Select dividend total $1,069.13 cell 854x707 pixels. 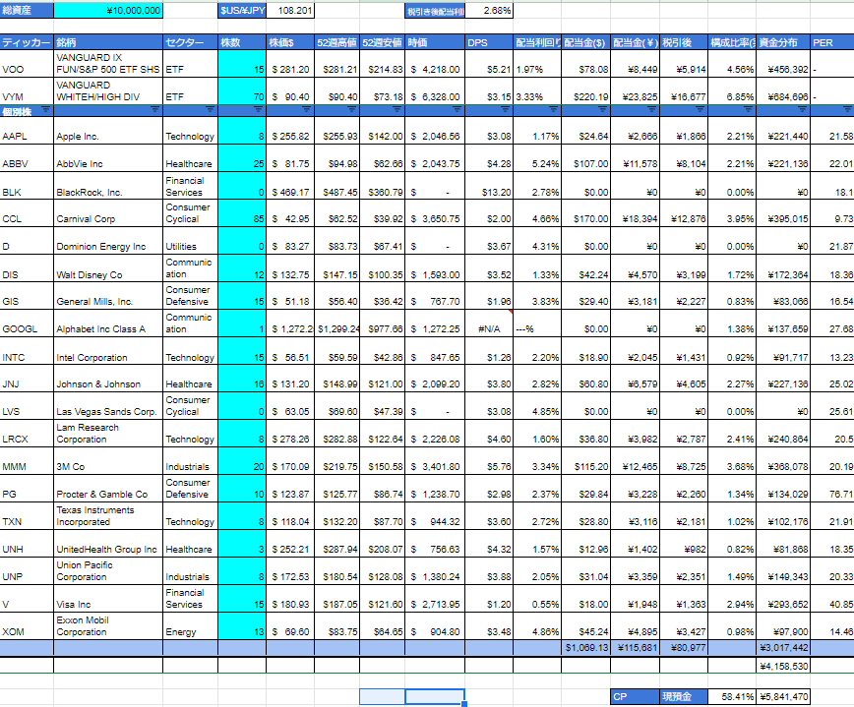pyautogui.click(x=586, y=648)
